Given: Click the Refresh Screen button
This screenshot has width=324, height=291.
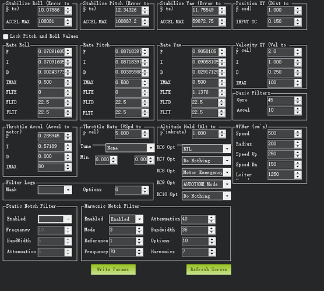Looking at the screenshot, I should click(x=209, y=269).
